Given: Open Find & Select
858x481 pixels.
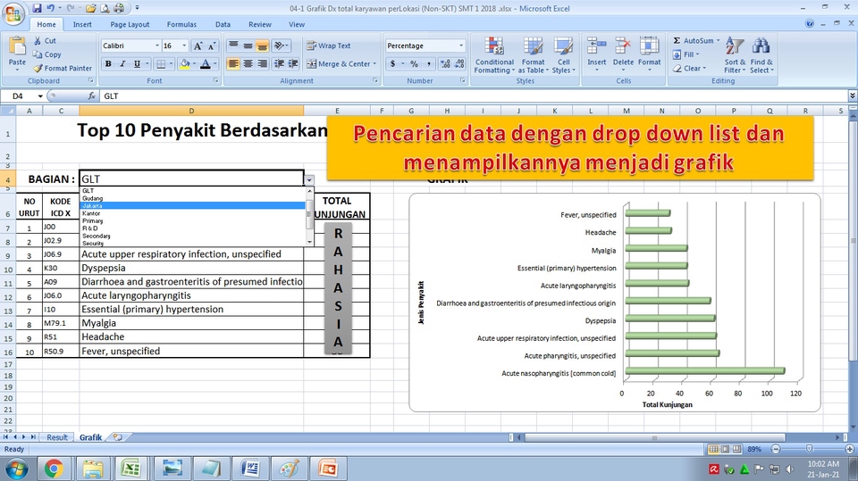Looking at the screenshot, I should pos(761,54).
